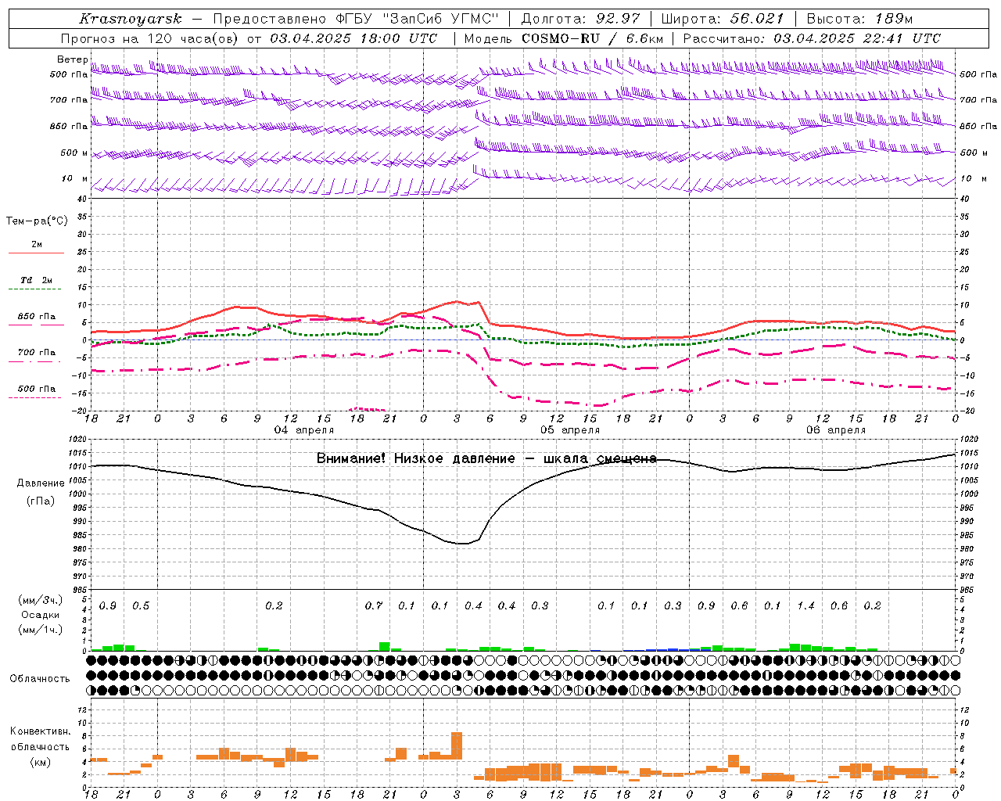Select the 'ЗапСиб УГМС' provider text
The image size is (1001, 801).
(440, 19)
